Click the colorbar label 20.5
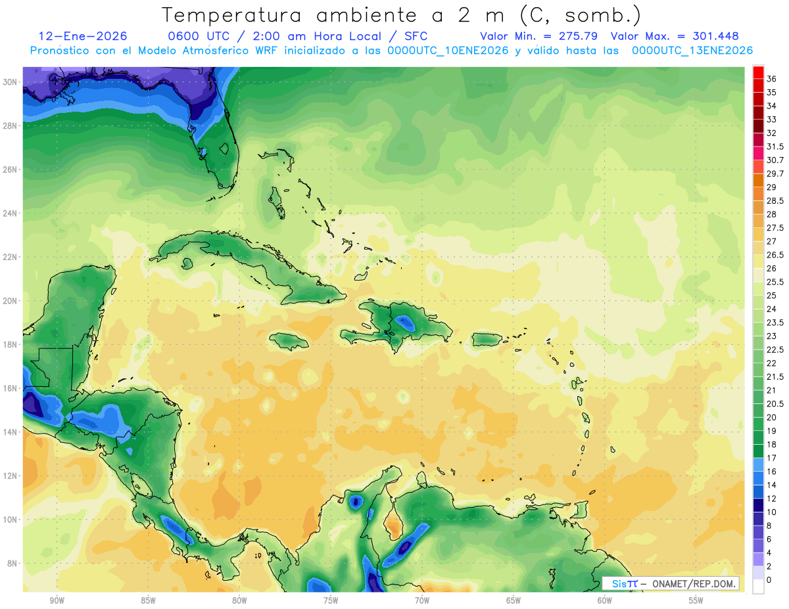Viewport: 789px width, 609px height. 775,404
